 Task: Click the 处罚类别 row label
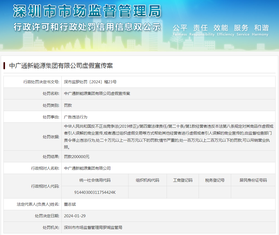(51, 105)
